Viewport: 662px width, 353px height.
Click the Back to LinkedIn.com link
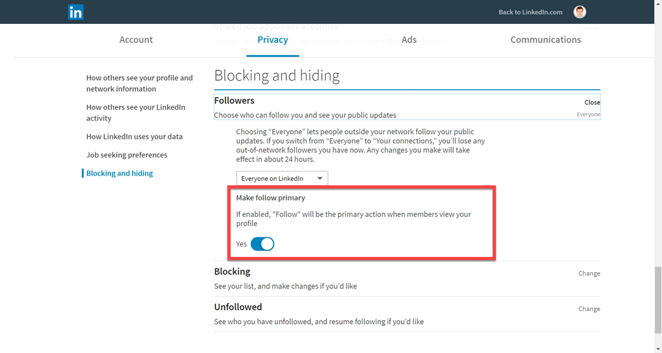[x=530, y=12]
